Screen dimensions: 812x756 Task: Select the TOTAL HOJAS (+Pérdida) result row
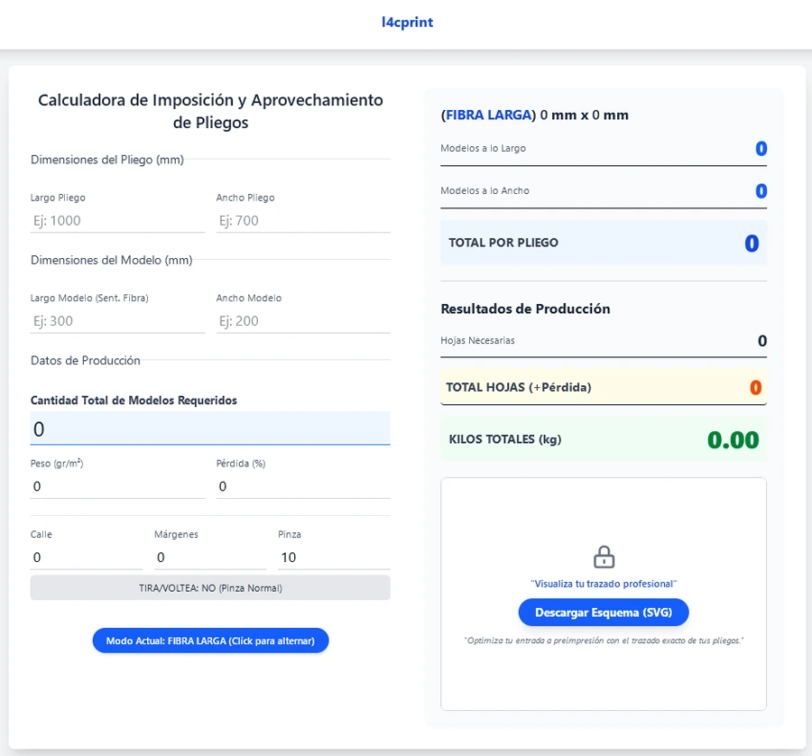[603, 387]
